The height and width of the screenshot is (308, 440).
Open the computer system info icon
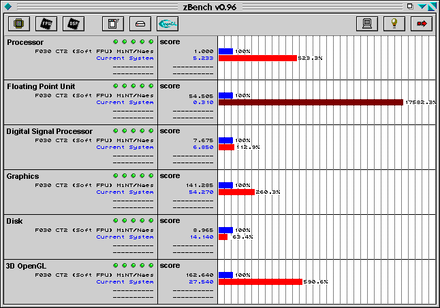click(x=366, y=24)
